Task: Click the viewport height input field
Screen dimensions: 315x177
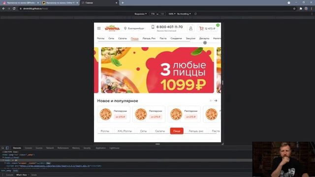Action: [162, 14]
